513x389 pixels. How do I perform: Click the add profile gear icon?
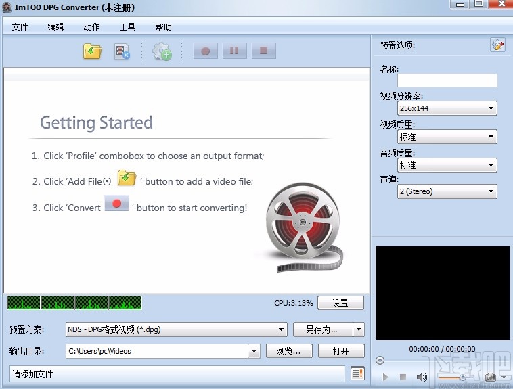click(162, 51)
